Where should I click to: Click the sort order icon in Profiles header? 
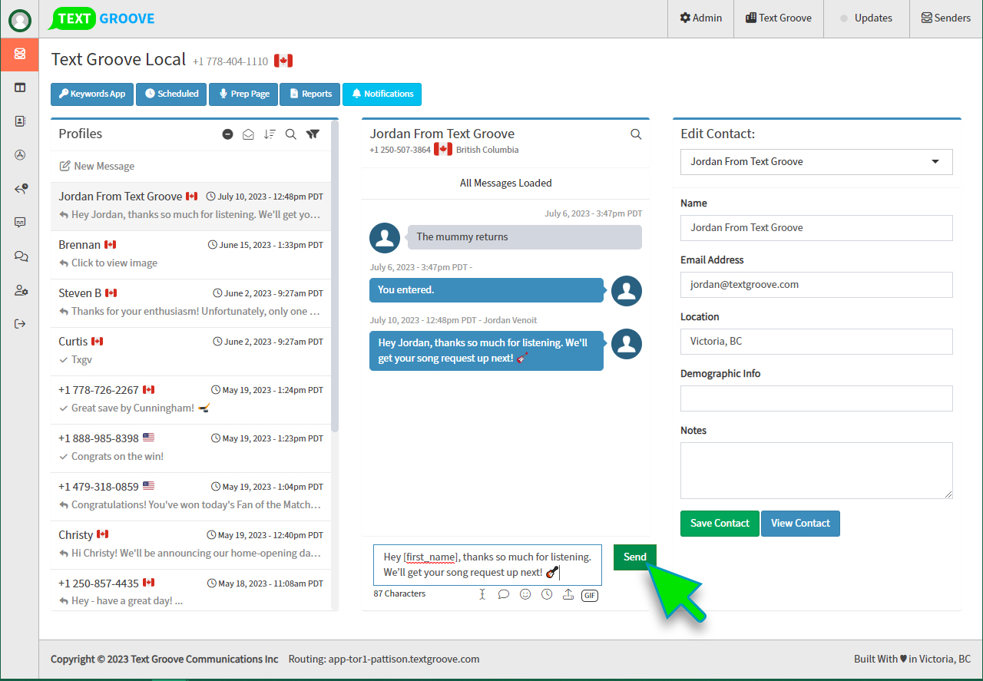click(270, 134)
